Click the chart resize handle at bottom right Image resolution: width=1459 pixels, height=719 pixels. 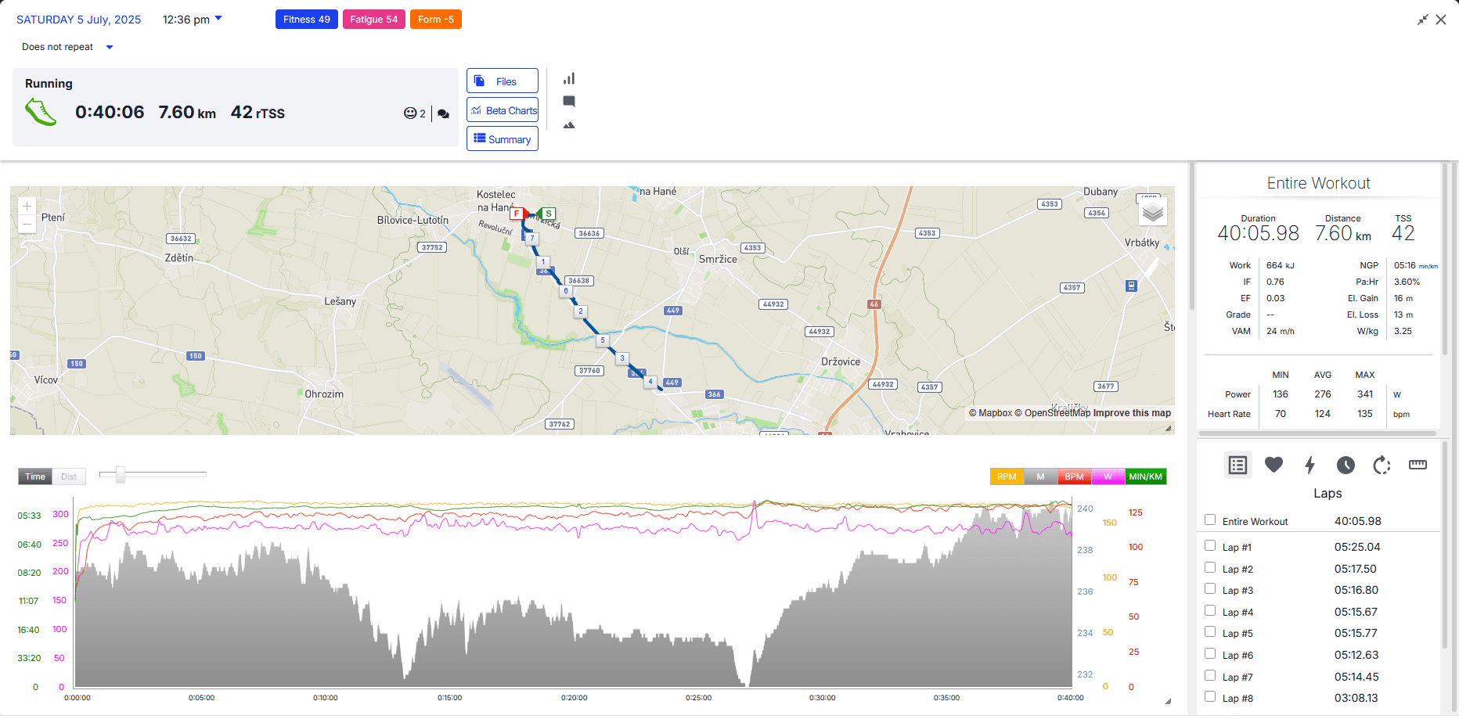[1168, 701]
